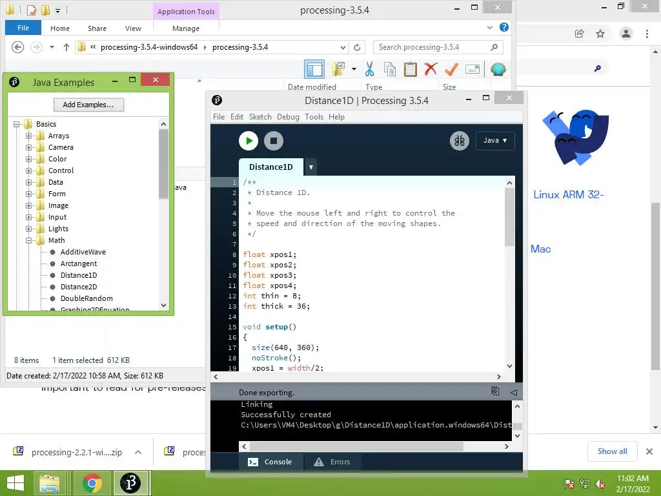661x496 pixels.
Task: Toggle the preview pane layout icon in Explorer
Action: [314, 69]
